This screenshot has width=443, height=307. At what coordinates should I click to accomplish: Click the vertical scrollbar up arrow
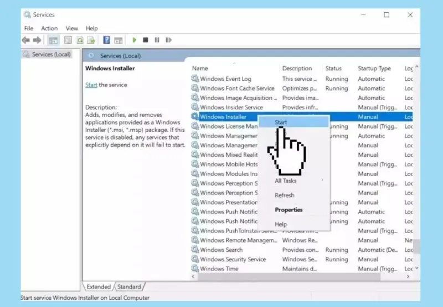(x=417, y=67)
